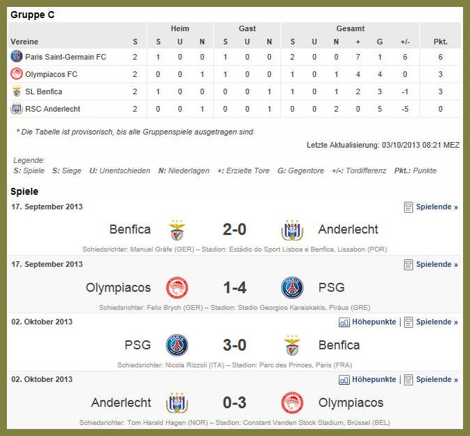Click Olympiacos crest in 0-3 match

[x=292, y=403]
